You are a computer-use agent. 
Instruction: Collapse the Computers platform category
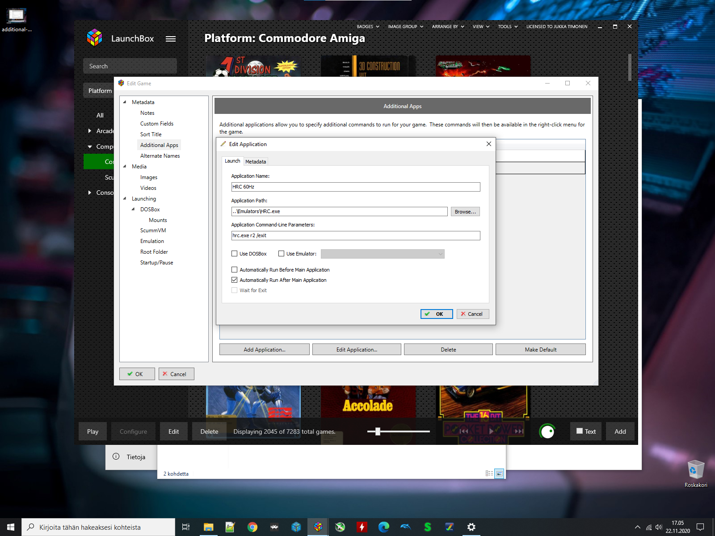tap(90, 147)
